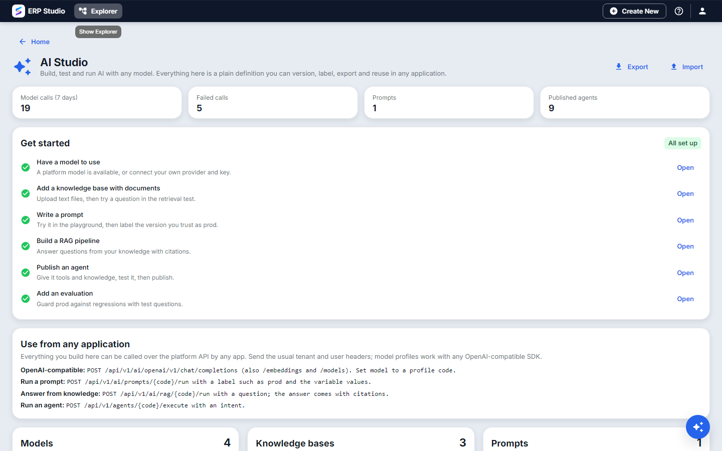Click green check beside Write a prompt
This screenshot has height=451, width=722.
pyautogui.click(x=26, y=220)
